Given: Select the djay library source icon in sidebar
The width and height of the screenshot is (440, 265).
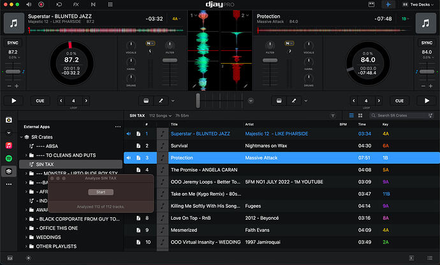Looking at the screenshot, I should [x=9, y=120].
